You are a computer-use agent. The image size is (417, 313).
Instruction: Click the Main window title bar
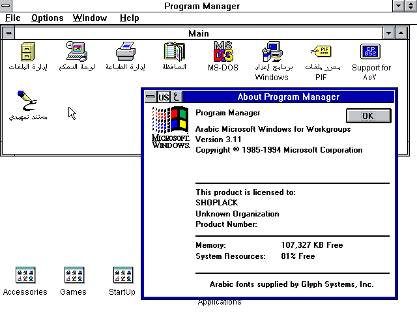pyautogui.click(x=199, y=33)
